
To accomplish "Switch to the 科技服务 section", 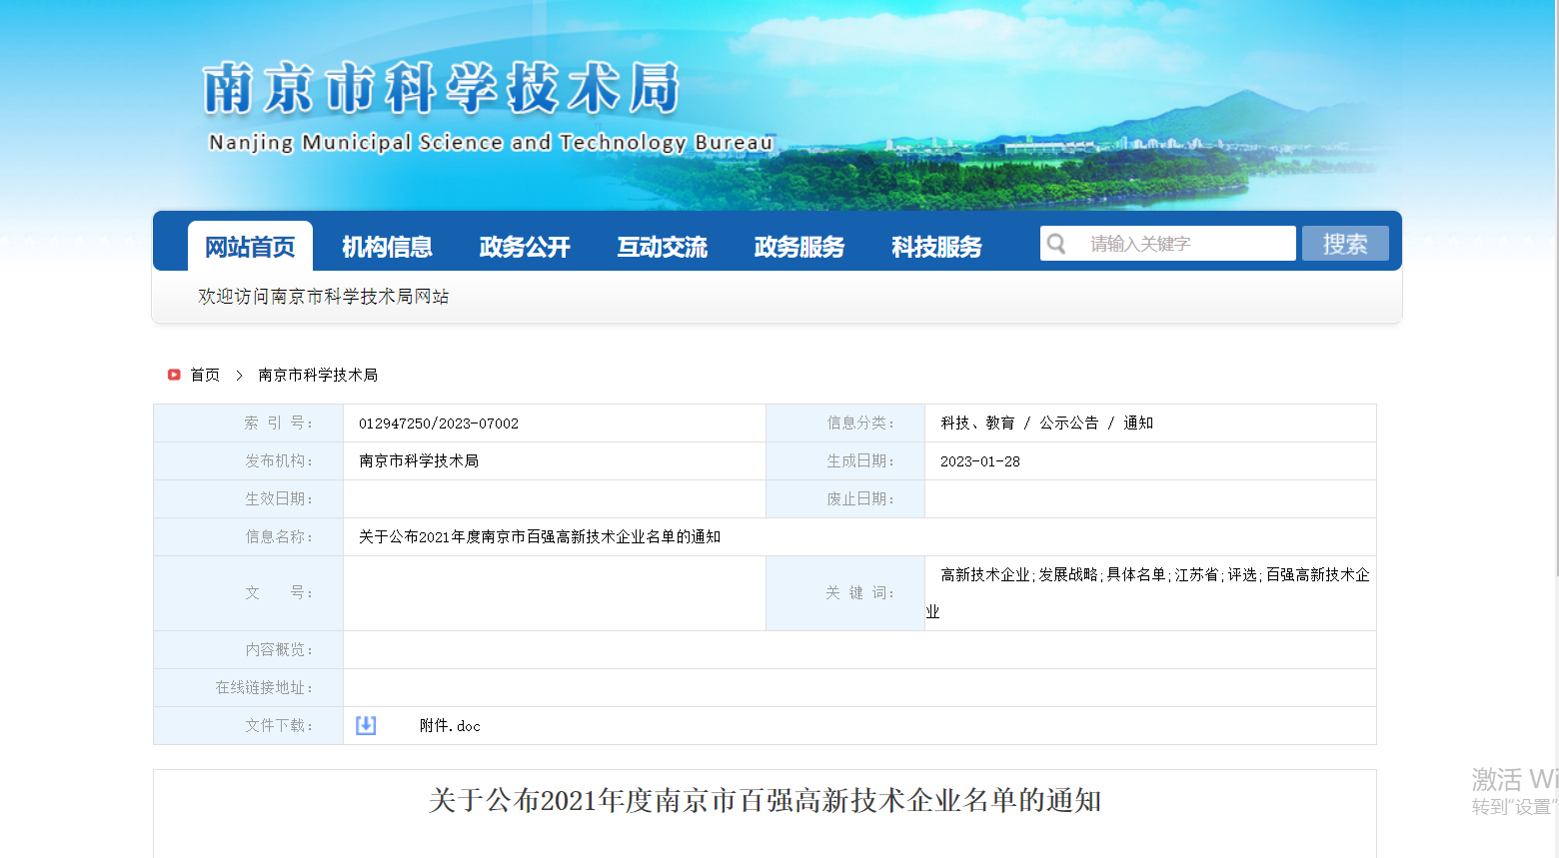I will 936,247.
